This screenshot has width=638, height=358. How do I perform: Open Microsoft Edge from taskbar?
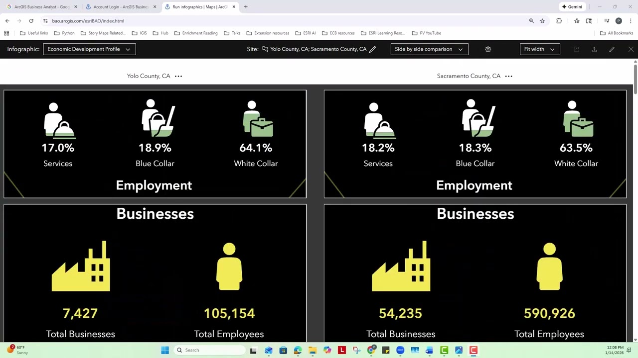[298, 351]
